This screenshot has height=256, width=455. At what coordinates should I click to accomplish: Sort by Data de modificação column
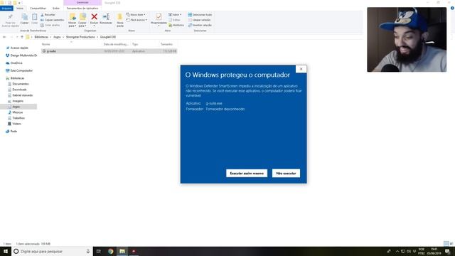point(116,44)
